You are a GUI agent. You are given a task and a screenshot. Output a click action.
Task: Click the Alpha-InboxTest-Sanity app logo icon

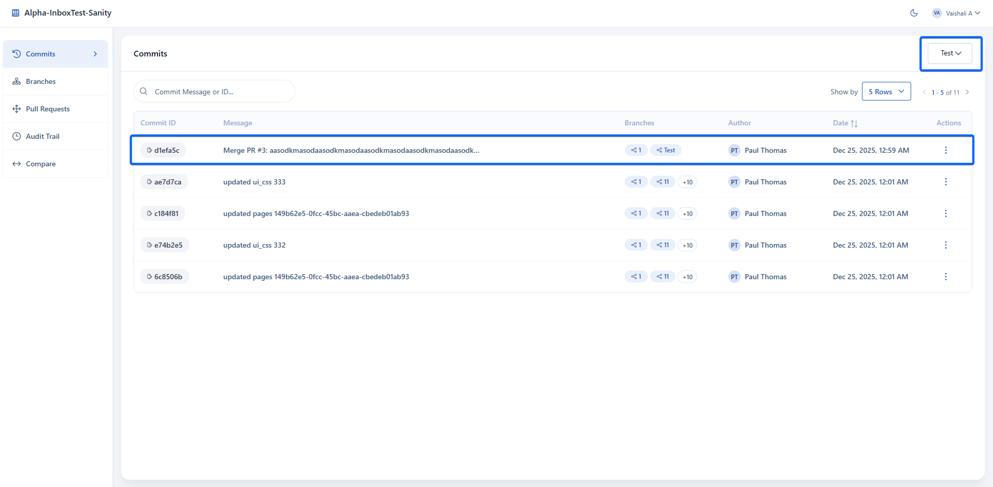pyautogui.click(x=16, y=13)
